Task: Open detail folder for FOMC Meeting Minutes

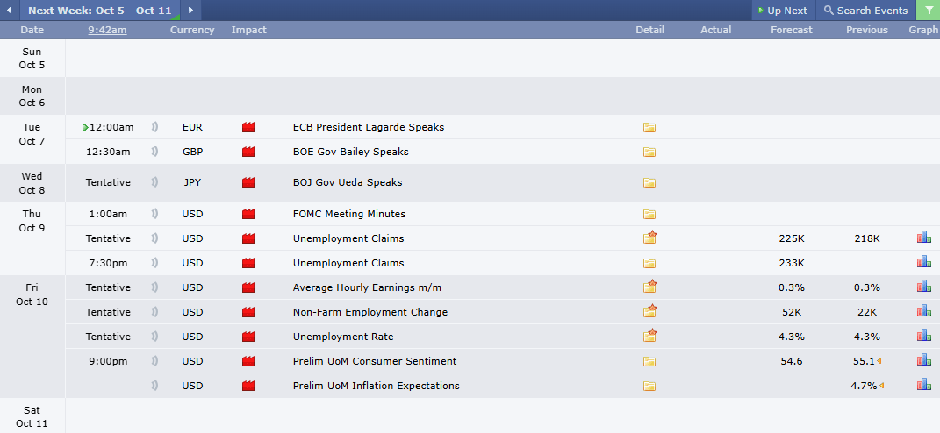Action: (649, 214)
